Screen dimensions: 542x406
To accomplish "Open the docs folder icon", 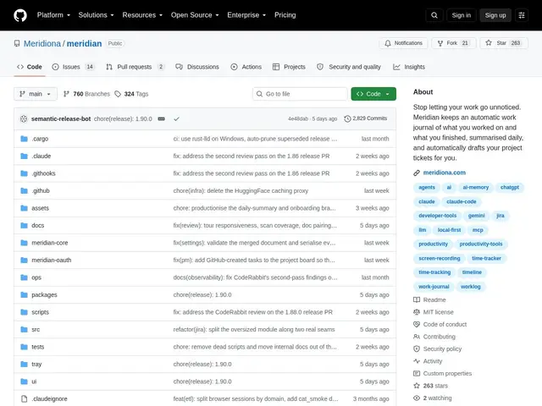I will [x=24, y=226].
